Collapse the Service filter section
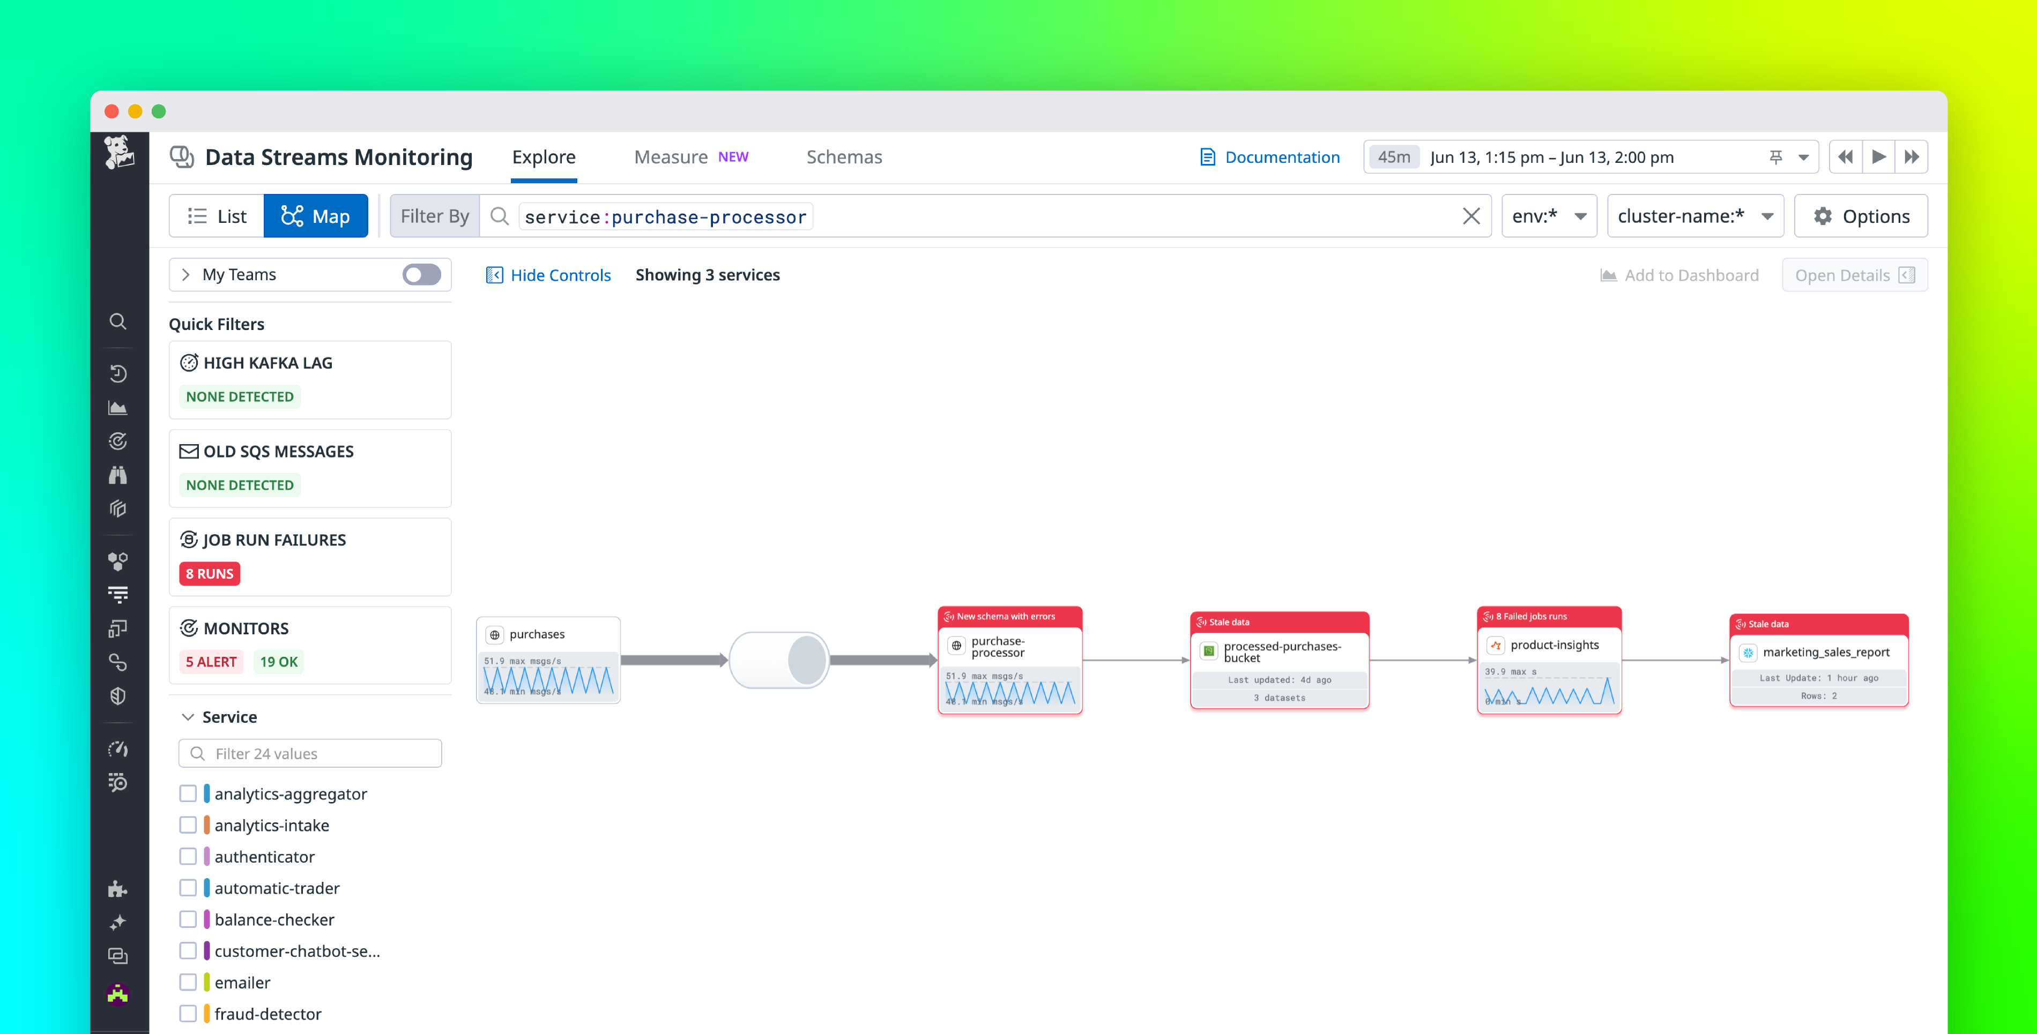Screen dimensions: 2037x1034 188,716
